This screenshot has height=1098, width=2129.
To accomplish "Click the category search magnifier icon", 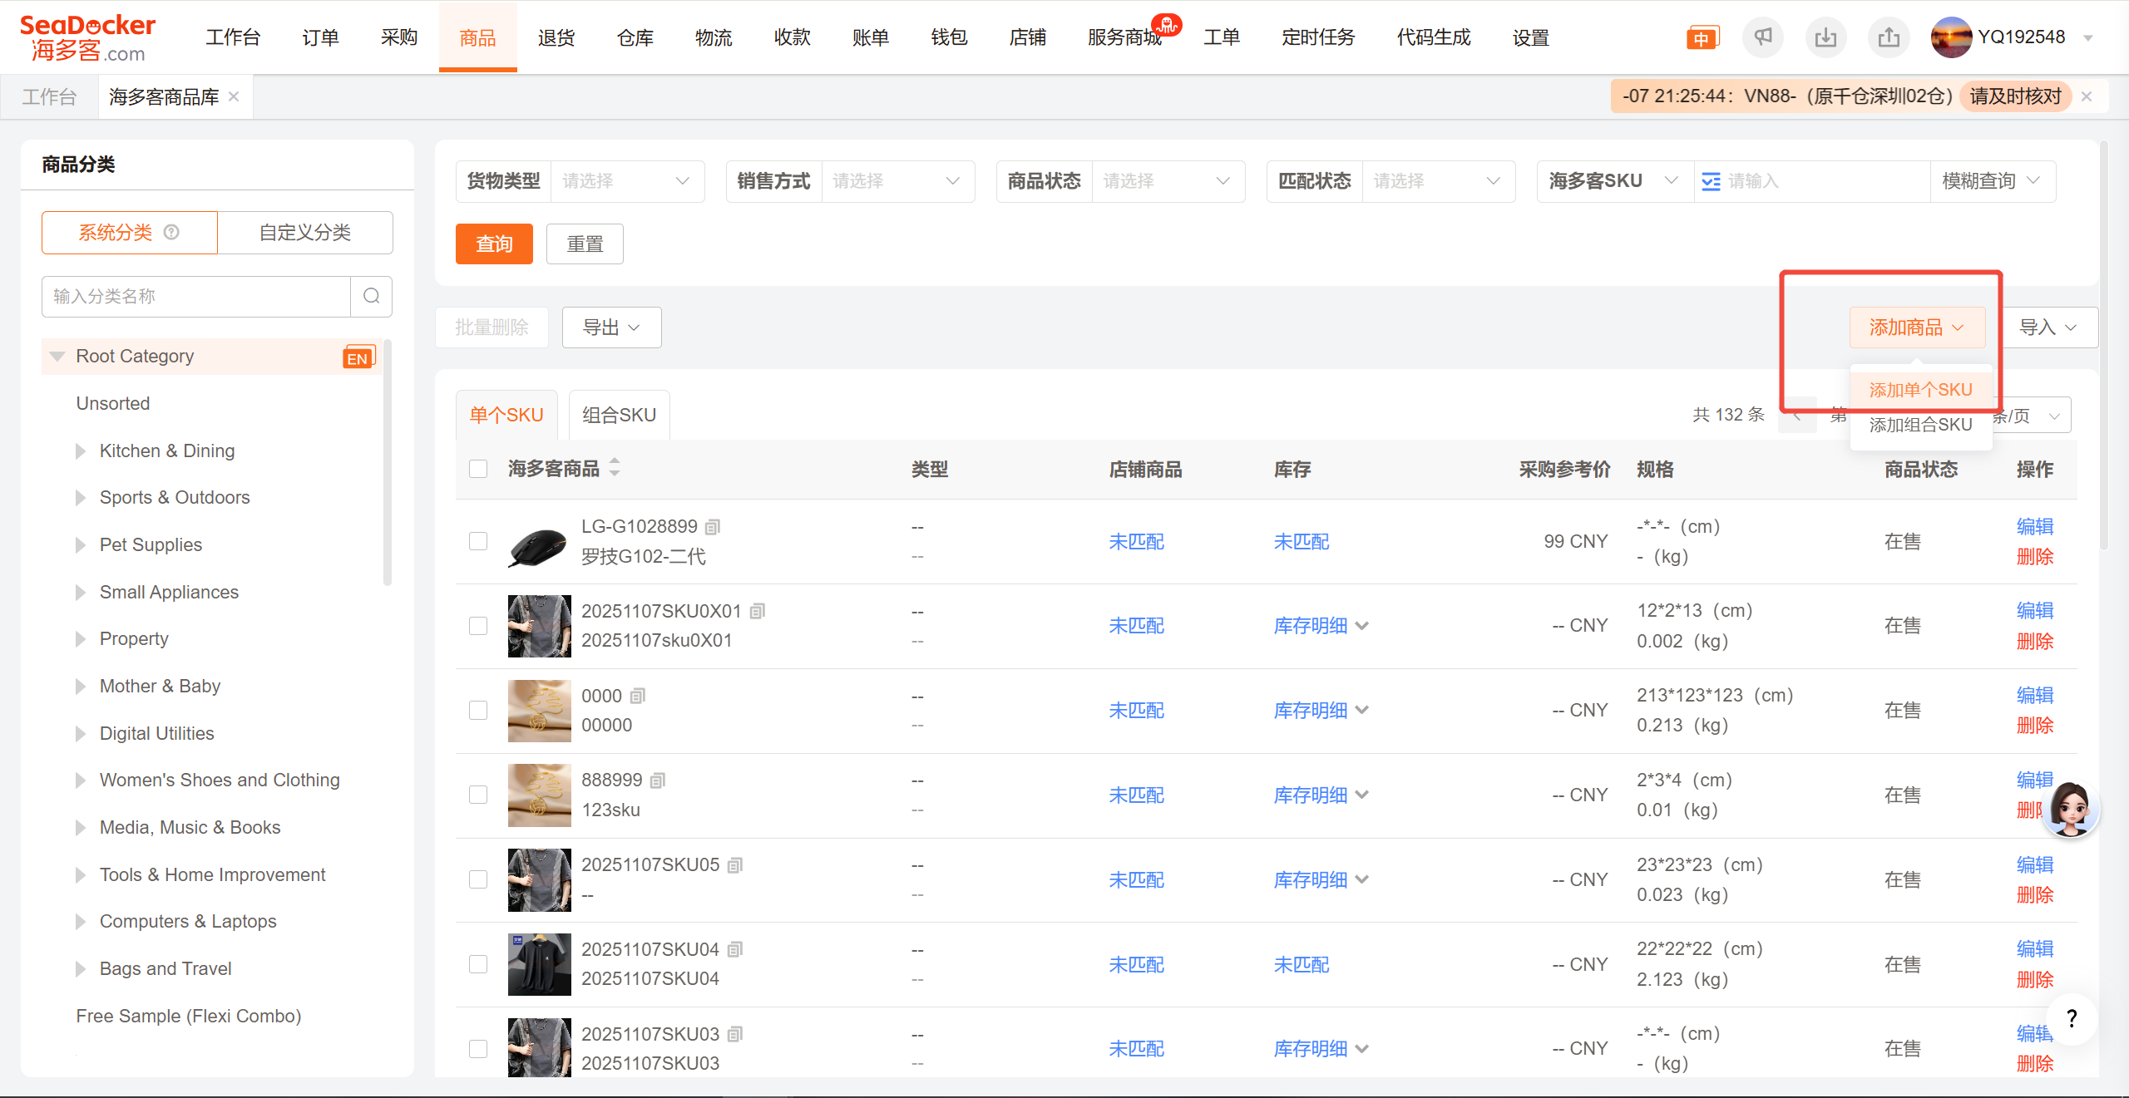I will 371,296.
